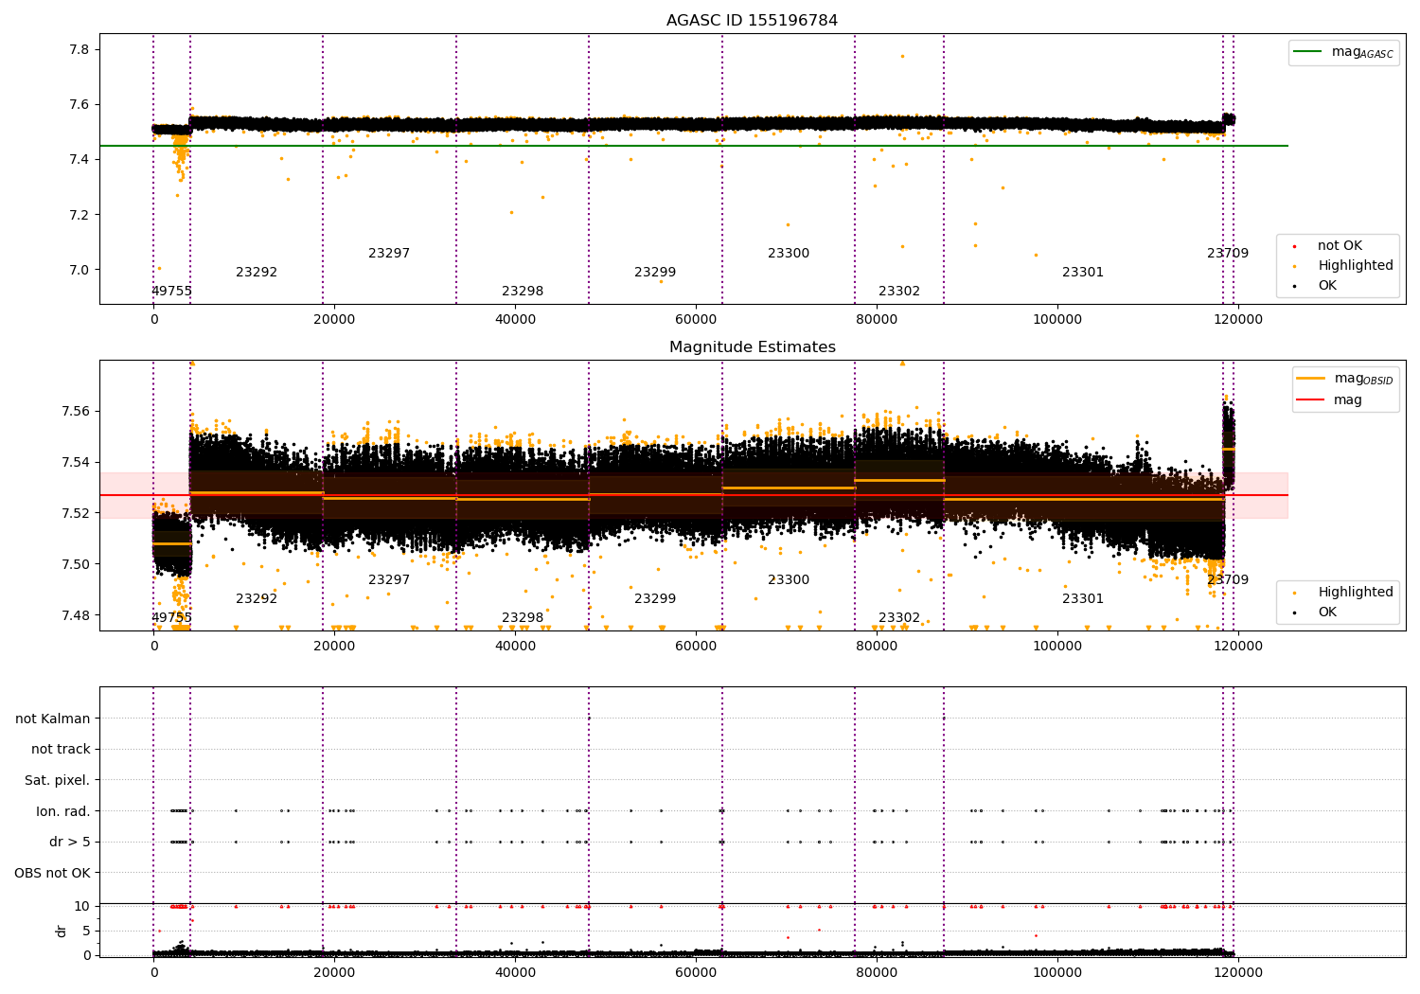Click obsid label 23300 in the Magnitude Estimates plot
Viewport: 1420px width, 994px height.
click(789, 580)
